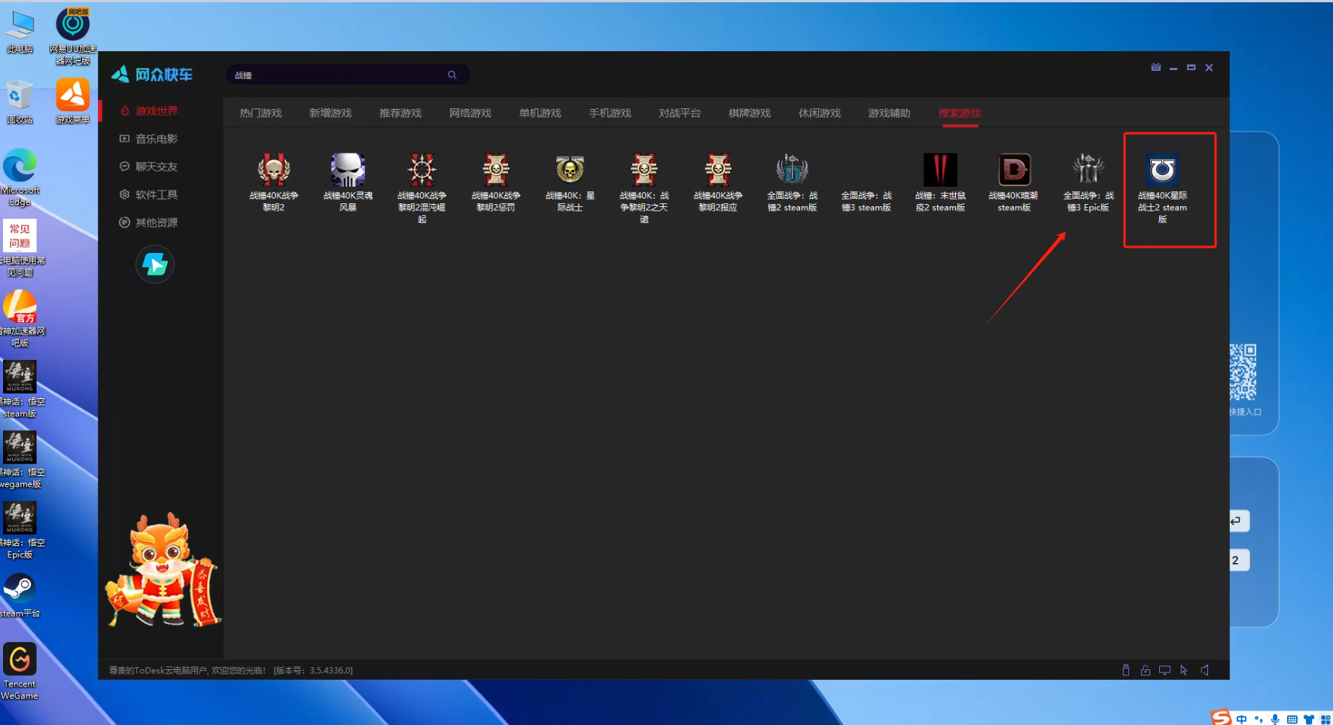The image size is (1333, 725).
Task: Open 战锤40K：星际战士 gold skull icon
Action: (570, 171)
